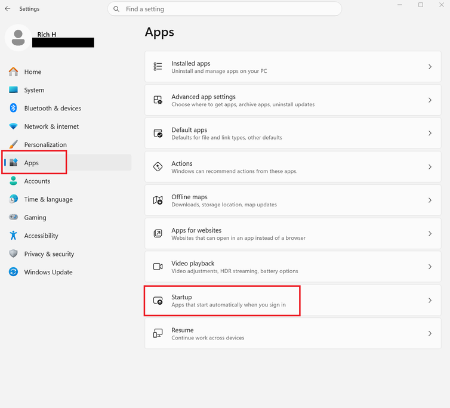Click the System monitor icon

13,90
